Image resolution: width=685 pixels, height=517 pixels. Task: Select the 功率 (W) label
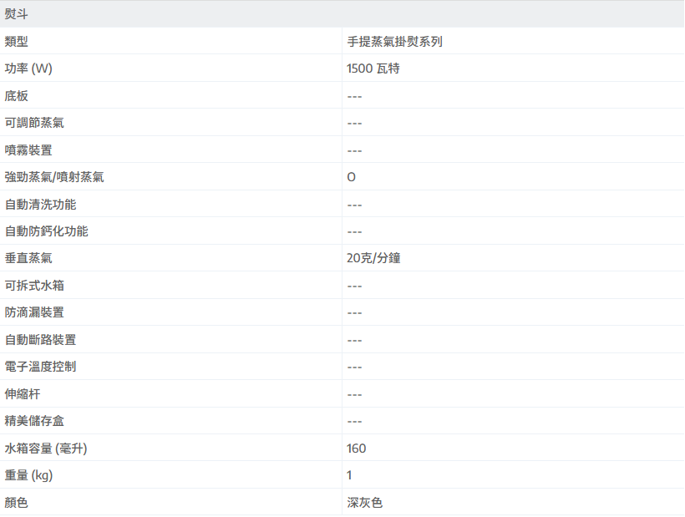[x=34, y=68]
